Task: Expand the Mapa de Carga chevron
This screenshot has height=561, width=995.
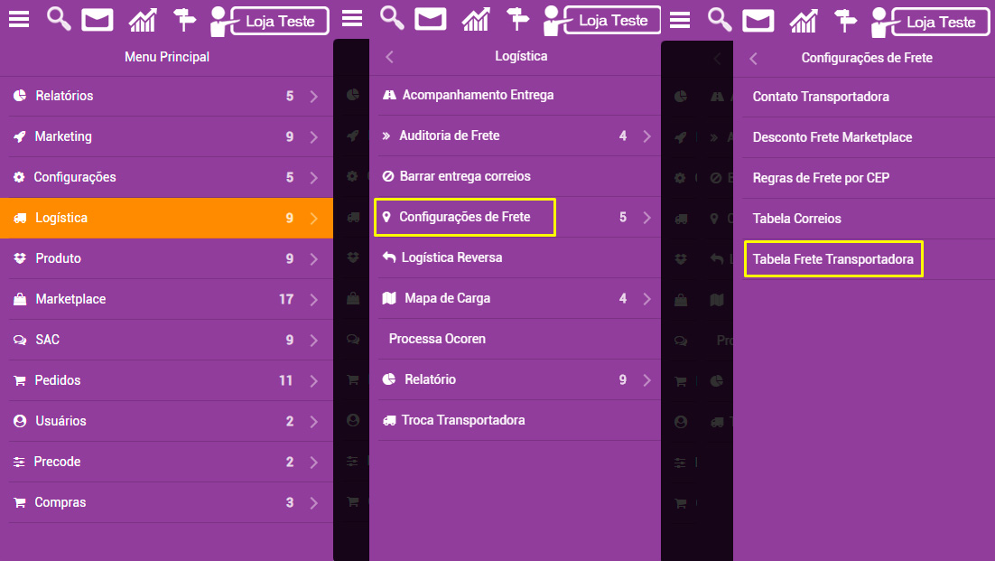Action: pyautogui.click(x=646, y=298)
